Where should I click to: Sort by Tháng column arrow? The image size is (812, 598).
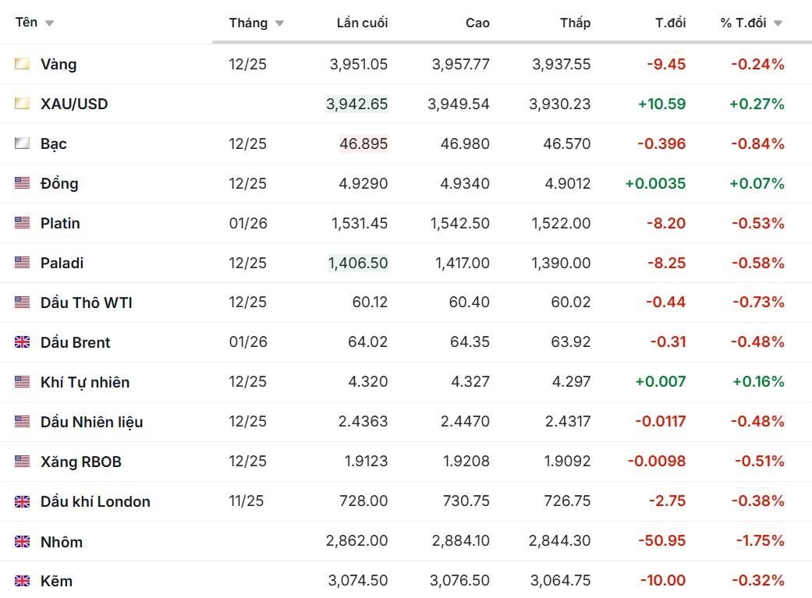(x=279, y=23)
